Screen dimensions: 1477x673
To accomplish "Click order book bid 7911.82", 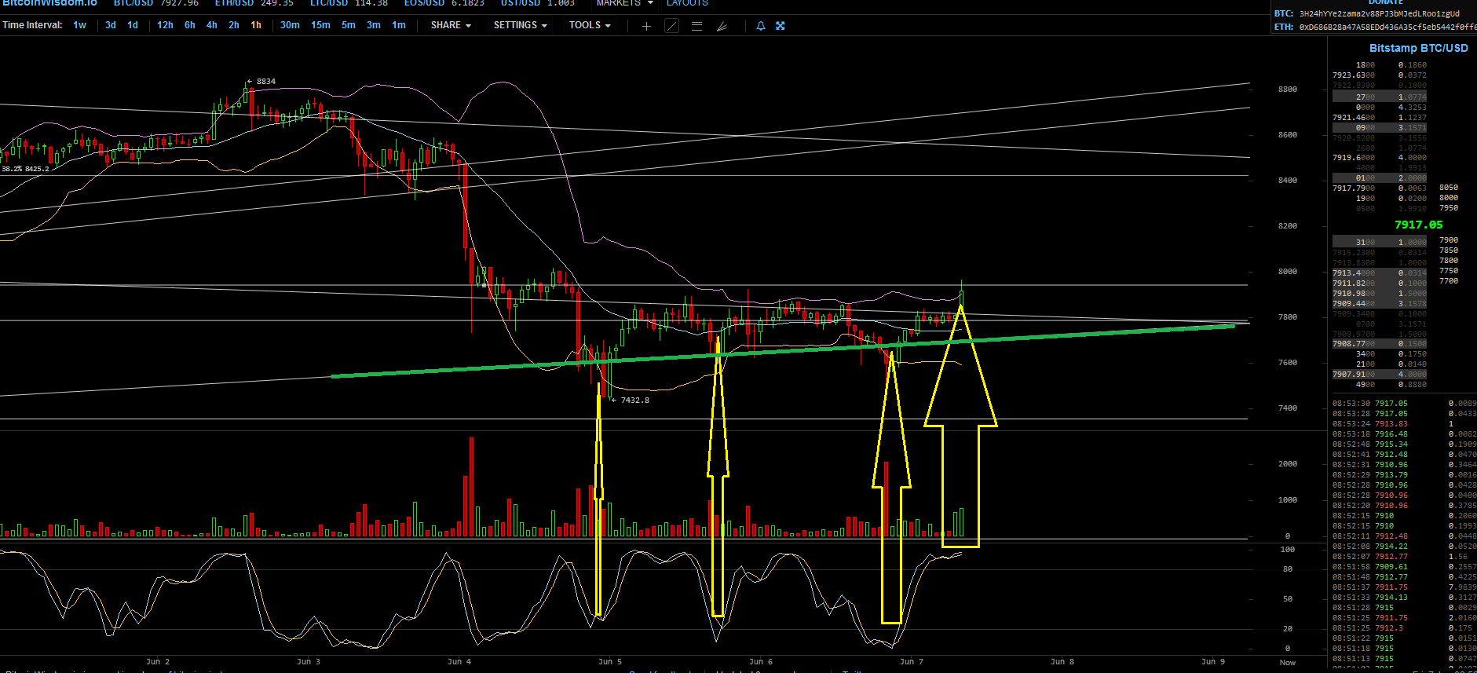I will pos(1380,283).
